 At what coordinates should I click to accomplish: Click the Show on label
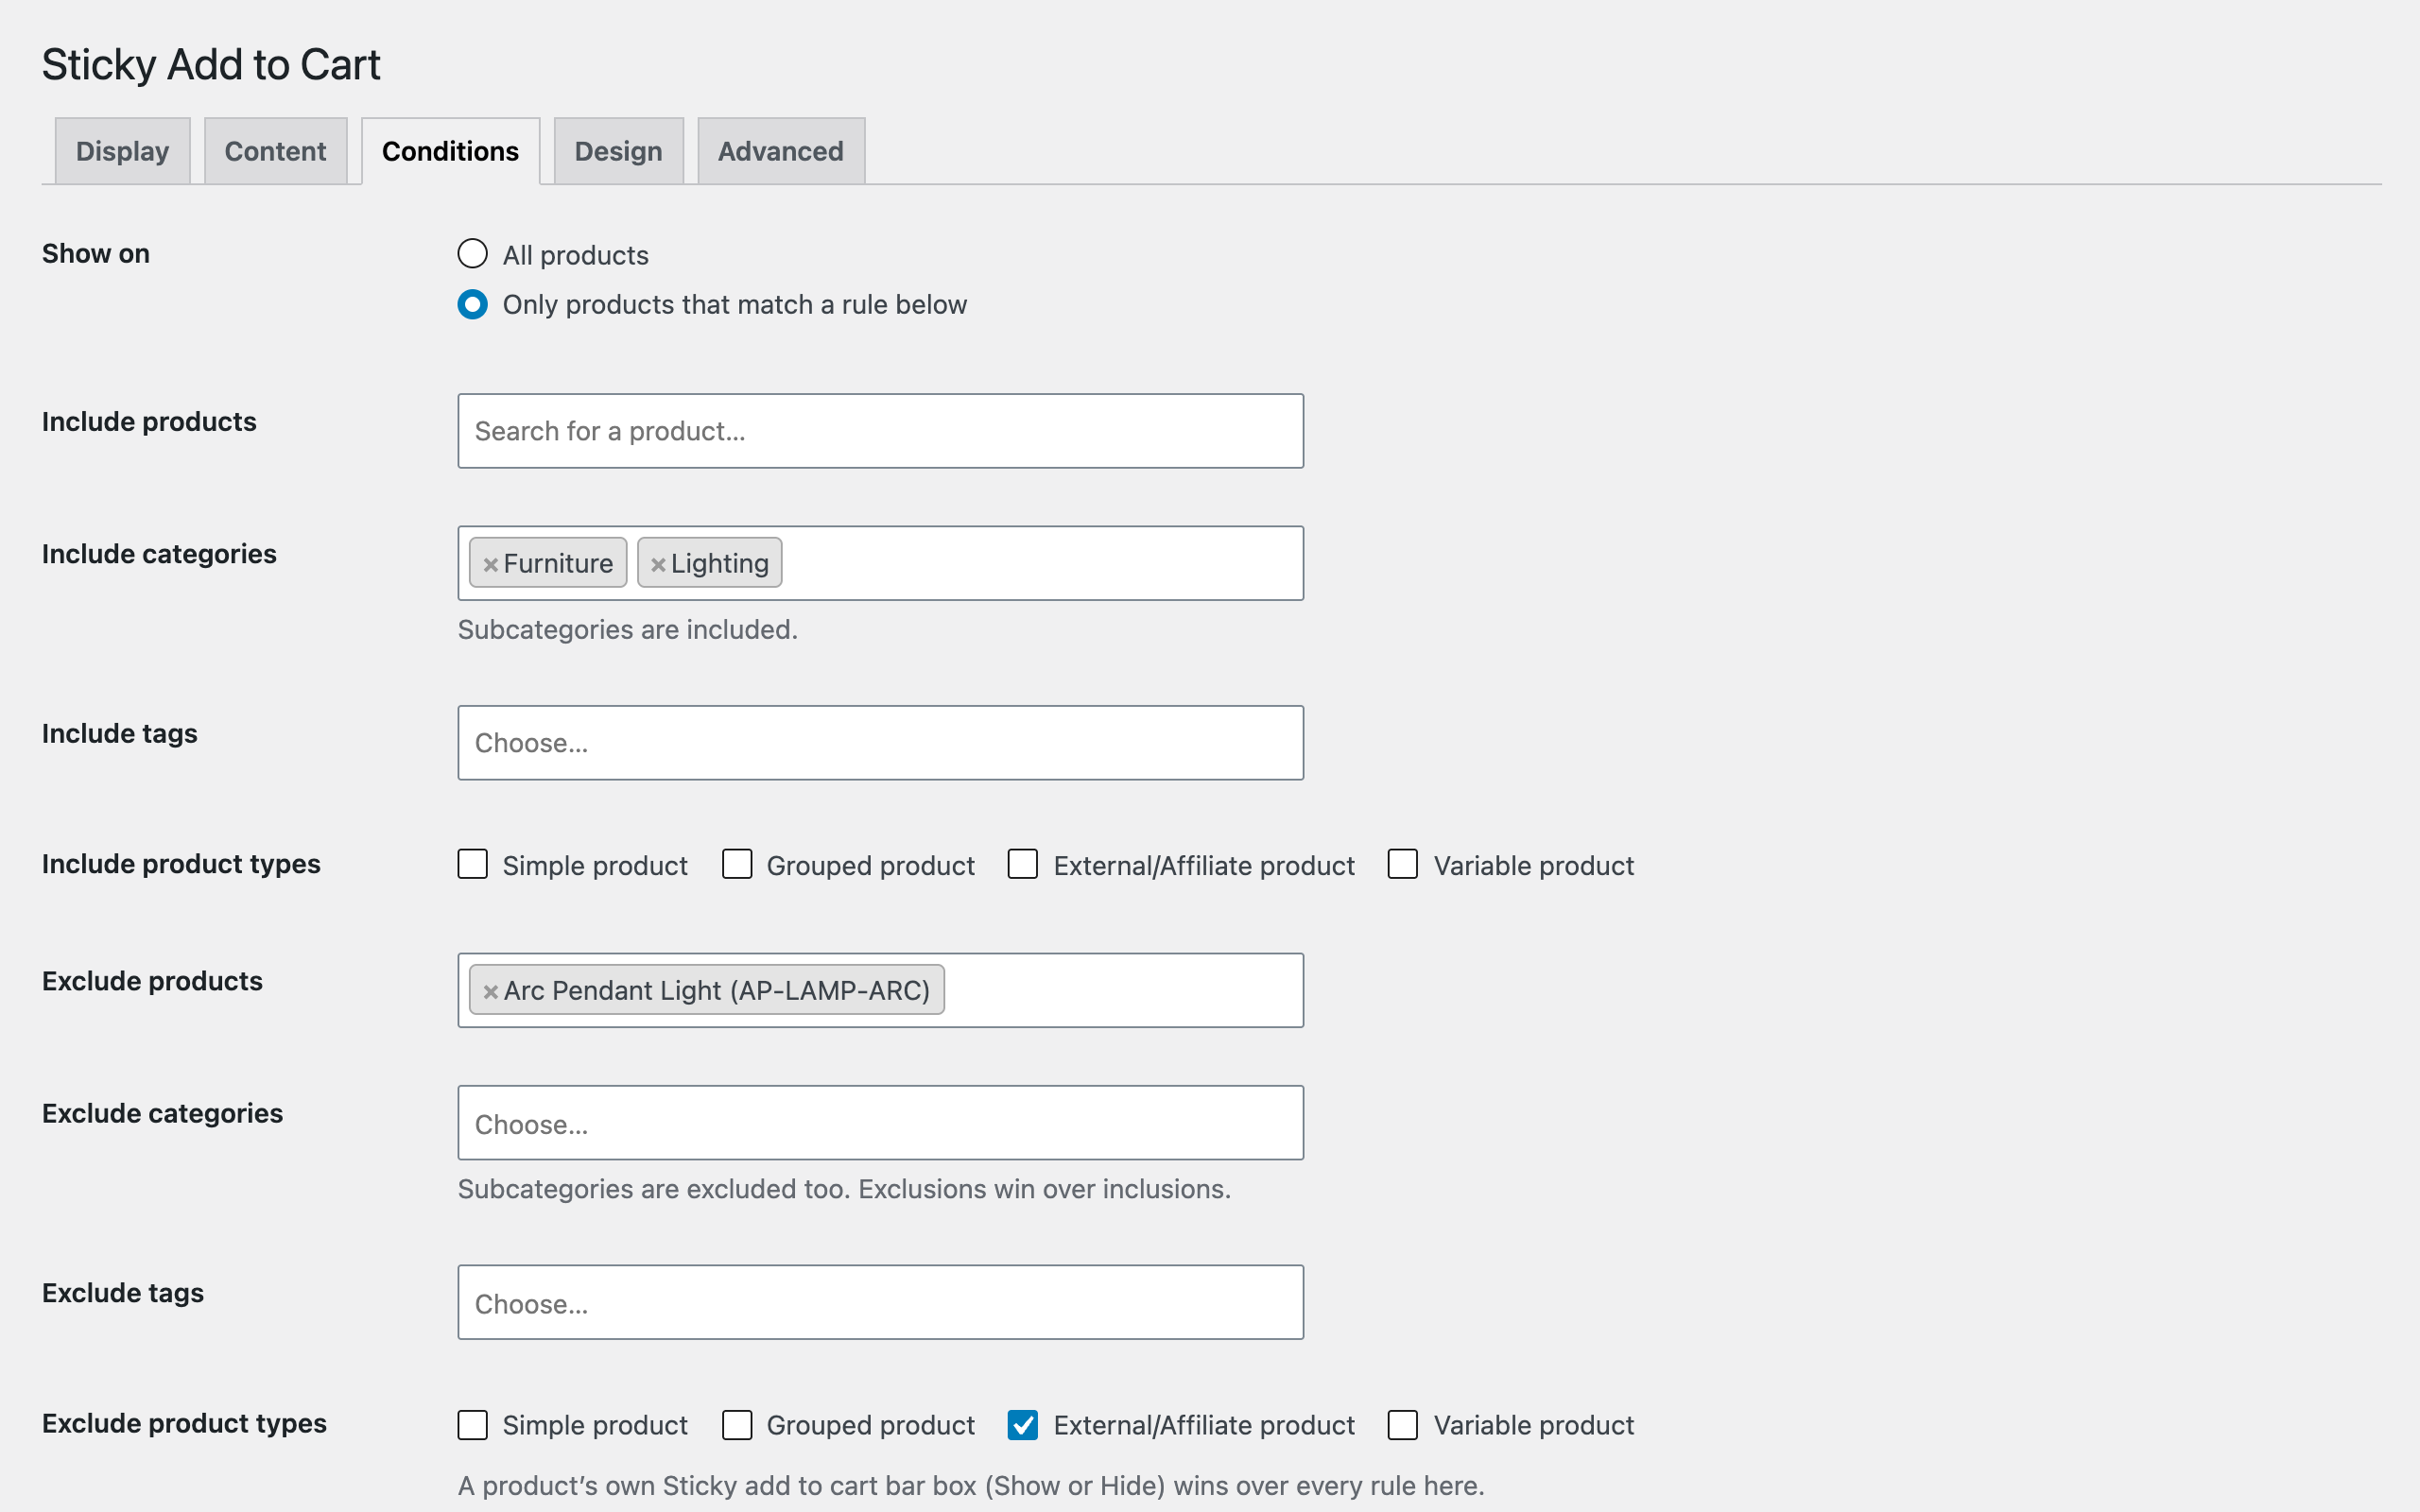96,254
